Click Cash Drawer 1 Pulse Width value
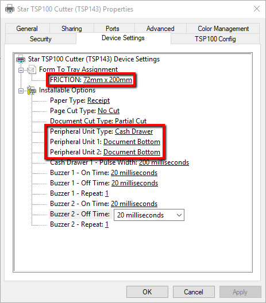Screen dimensions: 266x303 164,162
